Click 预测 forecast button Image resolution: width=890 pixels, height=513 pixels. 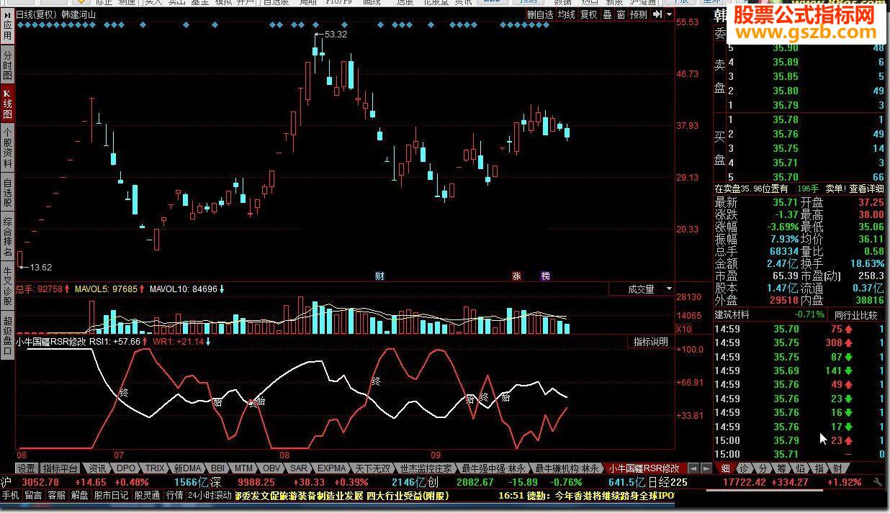[x=639, y=14]
